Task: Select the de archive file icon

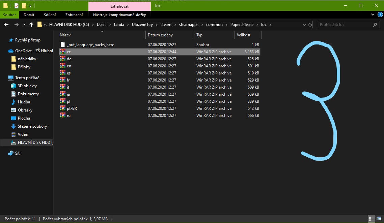Action: 63,59
